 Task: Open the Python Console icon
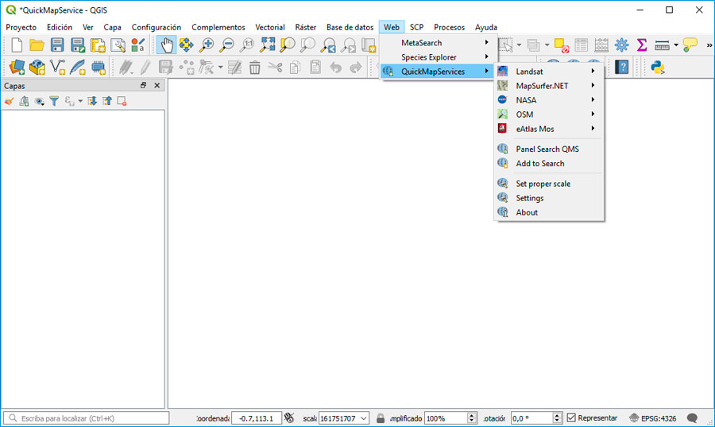(x=658, y=68)
